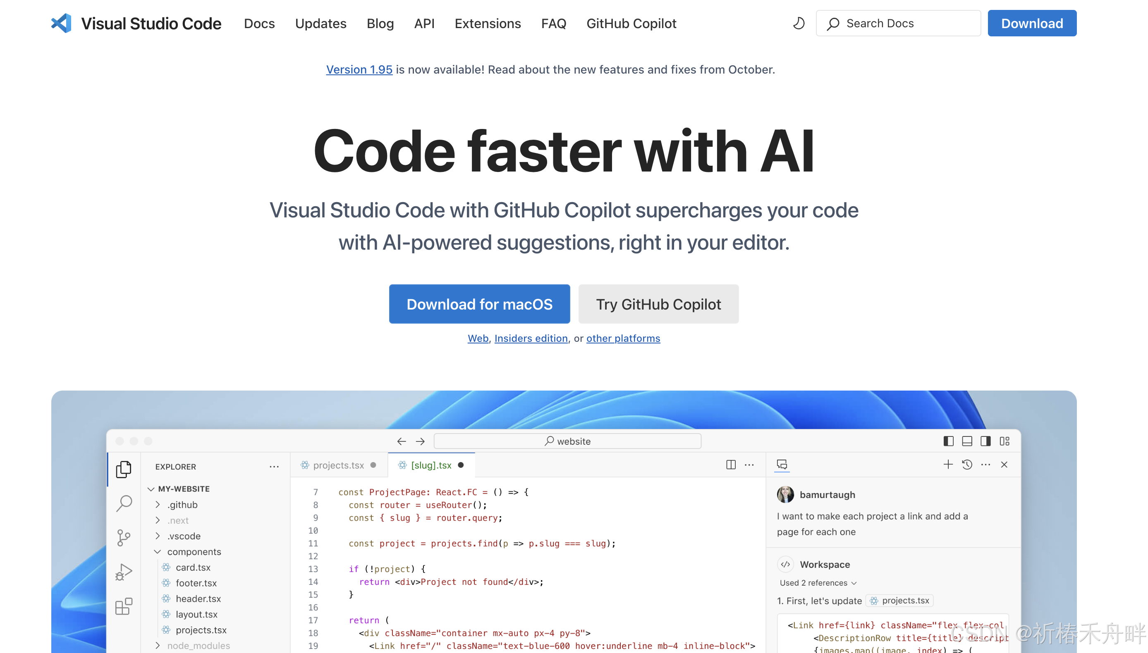Open header.tsx in the file tree

(198, 599)
